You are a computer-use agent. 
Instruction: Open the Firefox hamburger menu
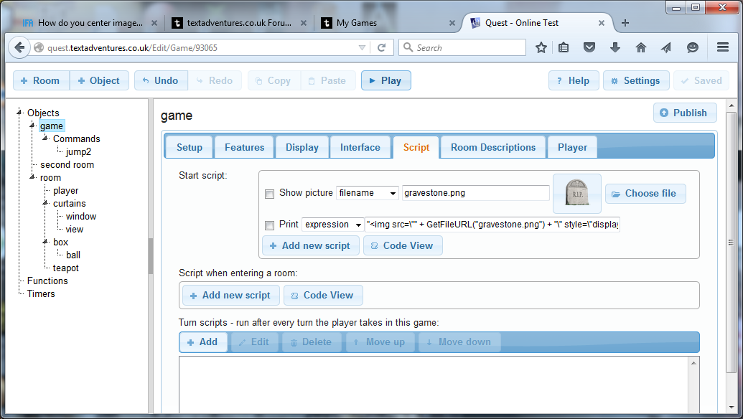pyautogui.click(x=723, y=48)
